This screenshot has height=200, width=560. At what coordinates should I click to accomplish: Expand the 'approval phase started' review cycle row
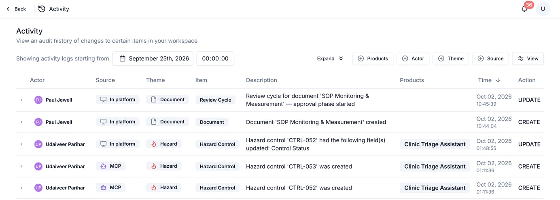21,100
